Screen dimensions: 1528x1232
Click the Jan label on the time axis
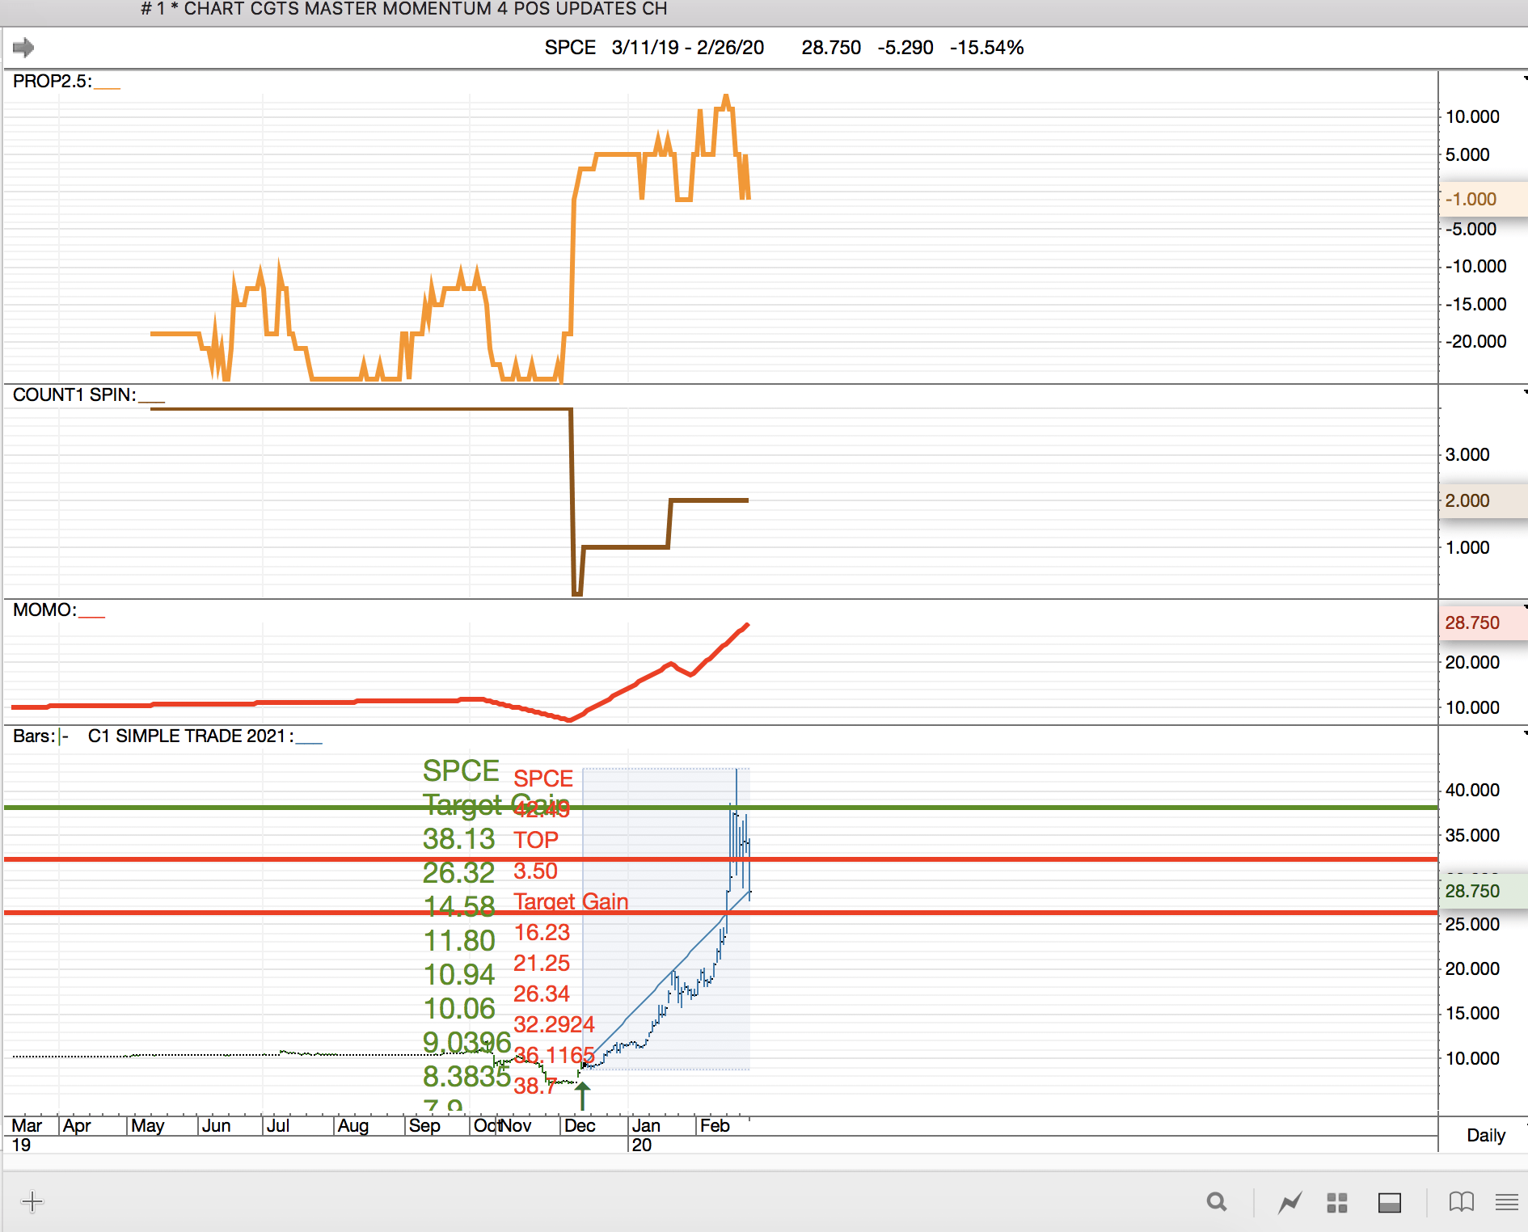click(x=646, y=1125)
